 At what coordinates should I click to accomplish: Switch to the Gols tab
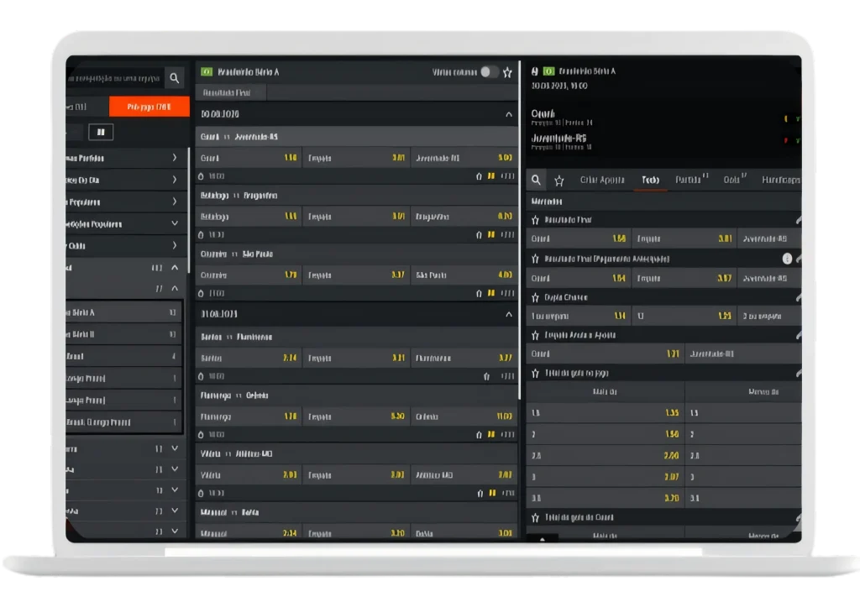(734, 180)
